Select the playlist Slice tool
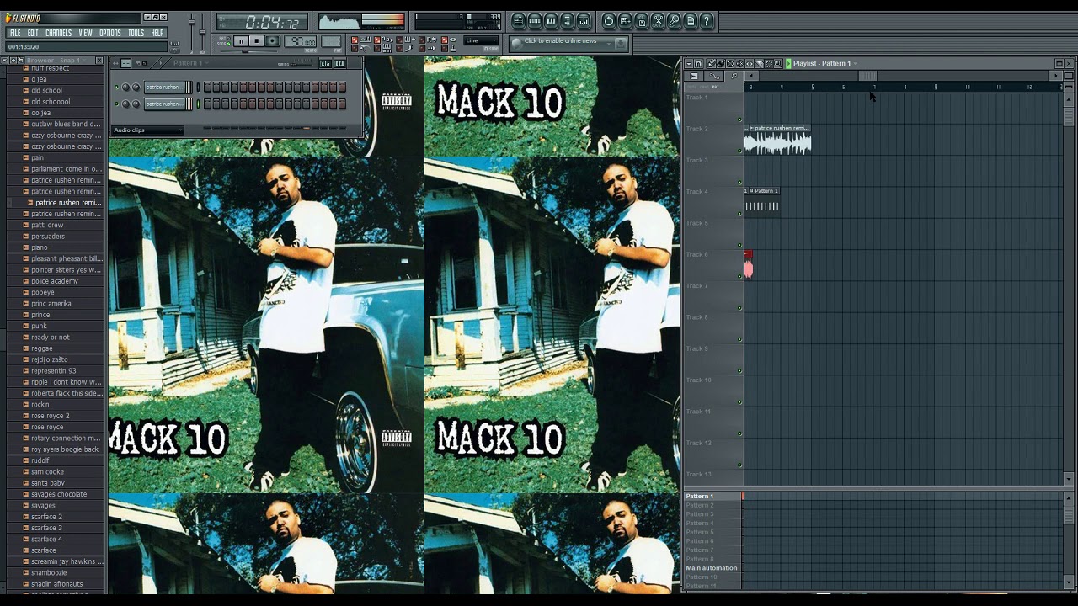1078x606 pixels. (759, 64)
